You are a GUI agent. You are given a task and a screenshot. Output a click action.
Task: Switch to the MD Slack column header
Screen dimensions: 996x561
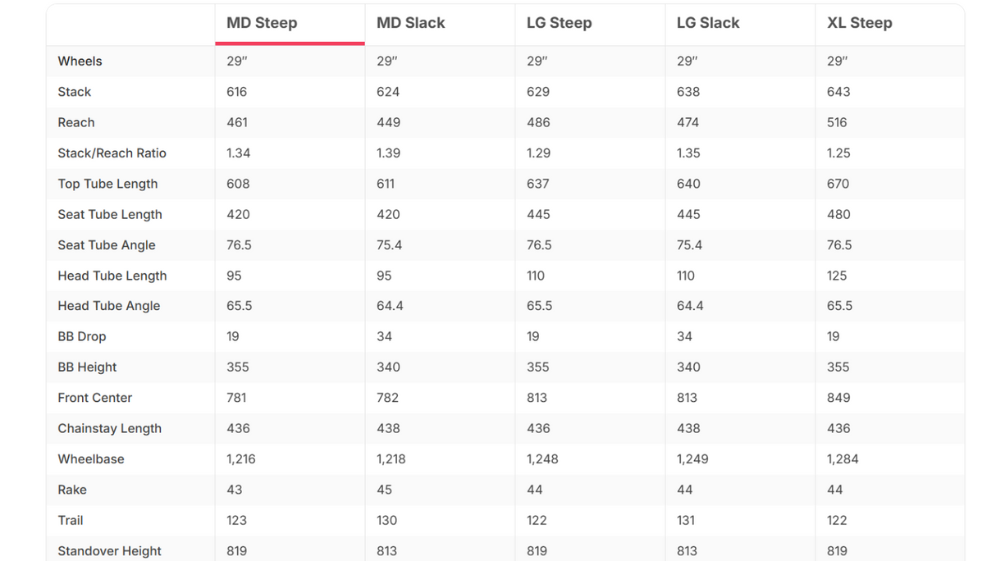click(440, 24)
